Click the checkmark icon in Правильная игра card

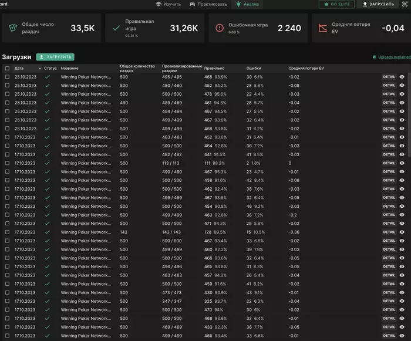116,28
